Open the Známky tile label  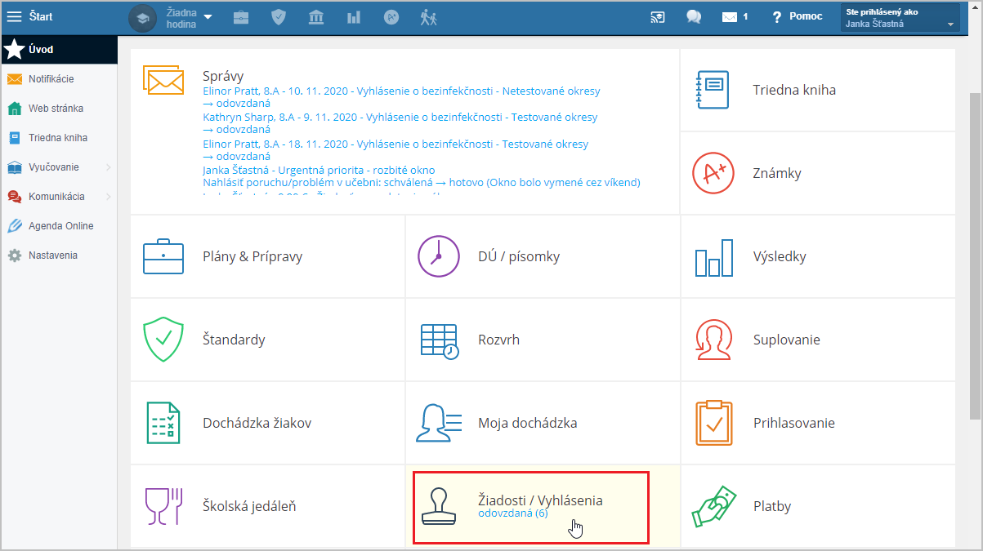[777, 173]
